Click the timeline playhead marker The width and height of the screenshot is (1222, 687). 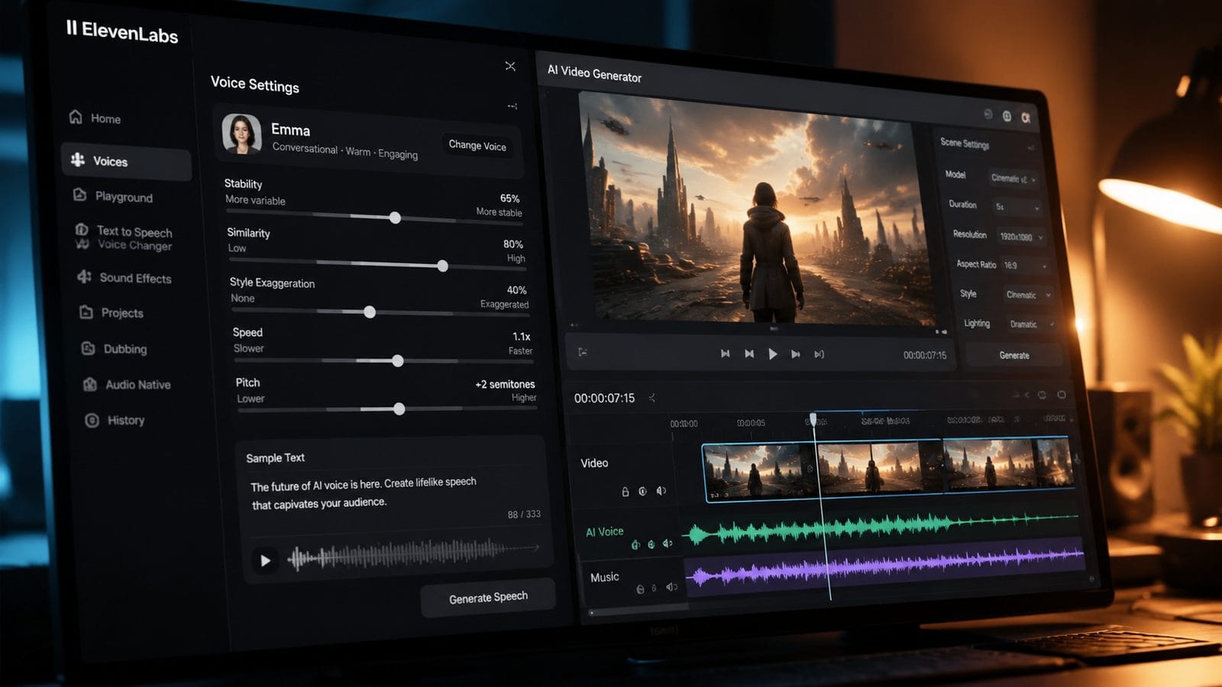pyautogui.click(x=813, y=419)
